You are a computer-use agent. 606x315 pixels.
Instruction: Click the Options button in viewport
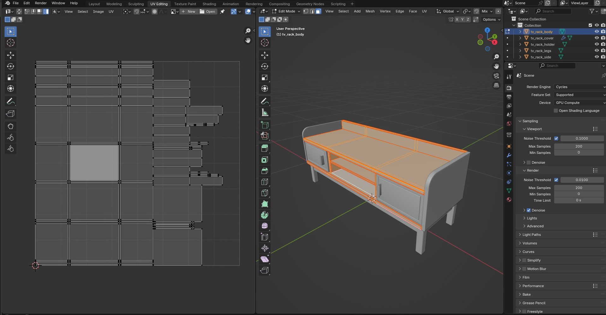click(x=491, y=20)
